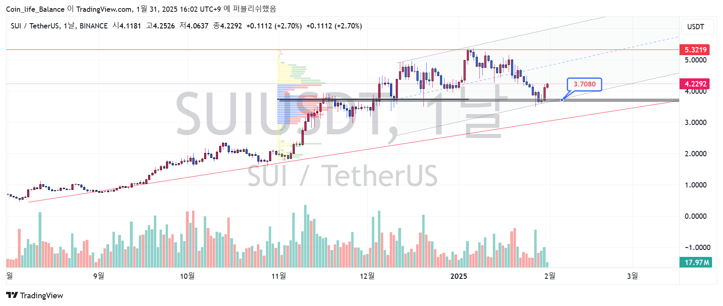Click the 0.0000 price scale label
The image size is (723, 306).
[695, 216]
